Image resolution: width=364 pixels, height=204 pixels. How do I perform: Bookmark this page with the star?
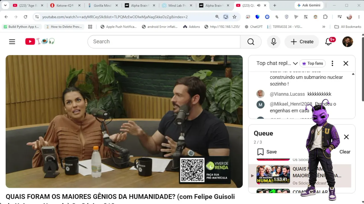pyautogui.click(x=234, y=17)
